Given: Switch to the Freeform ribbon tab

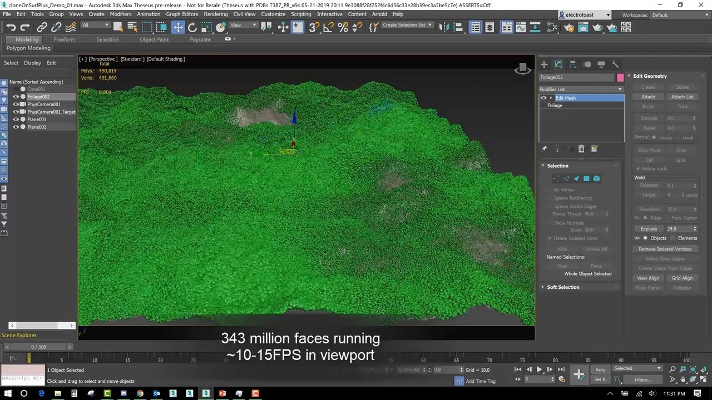Looking at the screenshot, I should click(65, 39).
